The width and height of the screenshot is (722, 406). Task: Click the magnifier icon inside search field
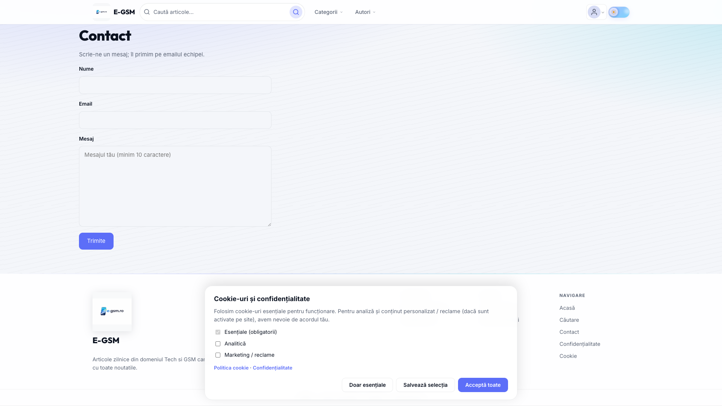[147, 12]
